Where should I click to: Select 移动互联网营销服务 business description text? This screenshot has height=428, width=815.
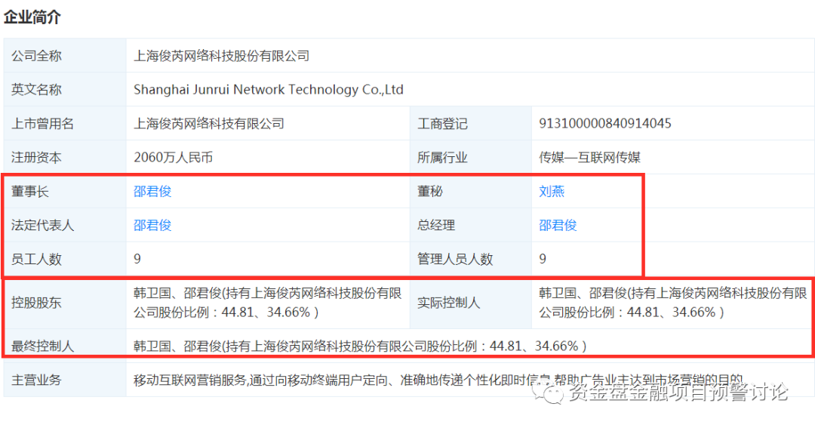[438, 380]
